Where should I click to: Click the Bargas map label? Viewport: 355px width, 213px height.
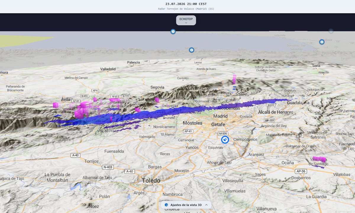155,167
